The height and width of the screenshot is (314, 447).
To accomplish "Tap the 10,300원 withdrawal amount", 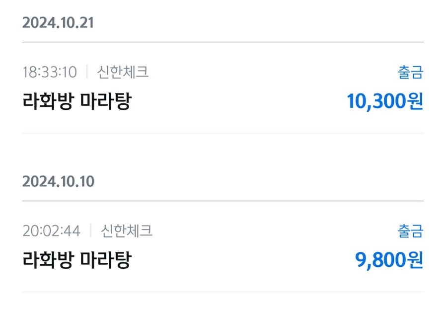I will click(385, 101).
